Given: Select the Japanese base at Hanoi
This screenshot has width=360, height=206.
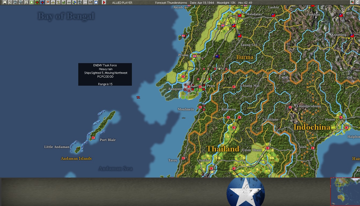Looking at the screenshot, I should point(341,117).
